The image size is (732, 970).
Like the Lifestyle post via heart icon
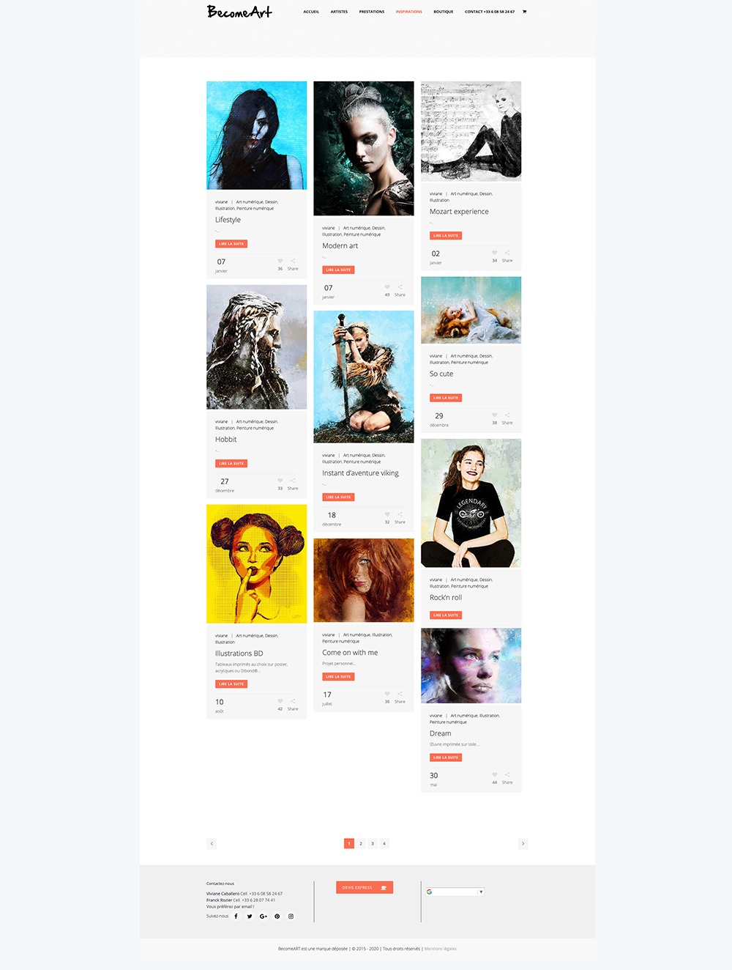click(280, 261)
